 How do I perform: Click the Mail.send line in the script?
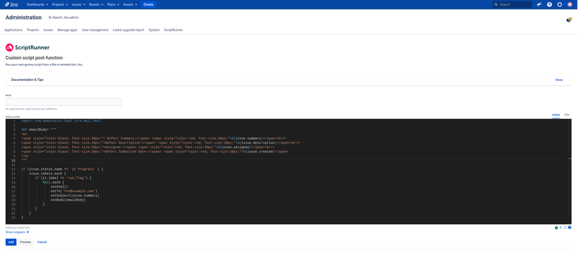coord(53,182)
